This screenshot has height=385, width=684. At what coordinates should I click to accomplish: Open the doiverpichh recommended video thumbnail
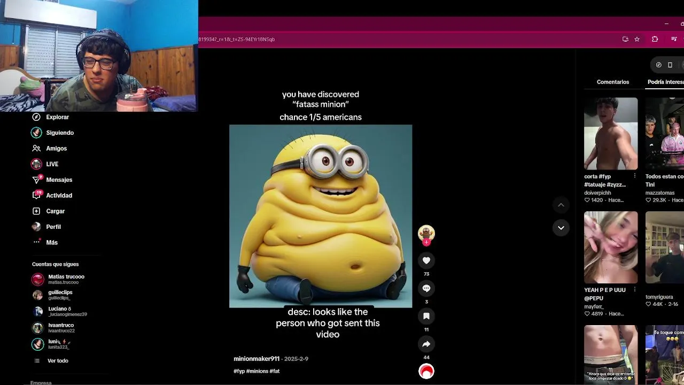tap(611, 134)
